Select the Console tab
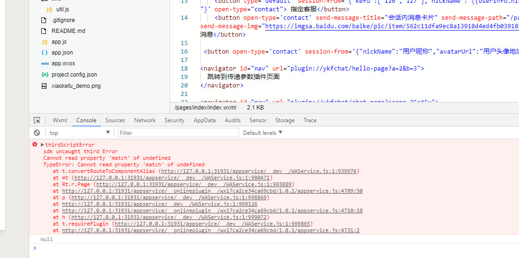Viewport: 519px width, 258px height. pyautogui.click(x=86, y=120)
